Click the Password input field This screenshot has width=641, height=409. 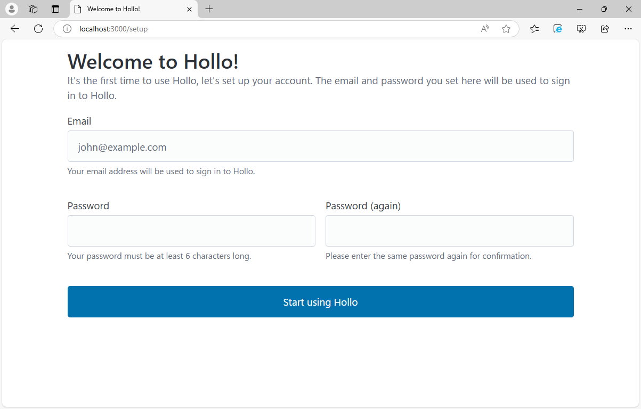point(191,231)
